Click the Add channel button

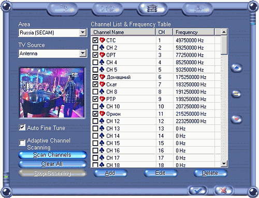[x=110, y=173]
